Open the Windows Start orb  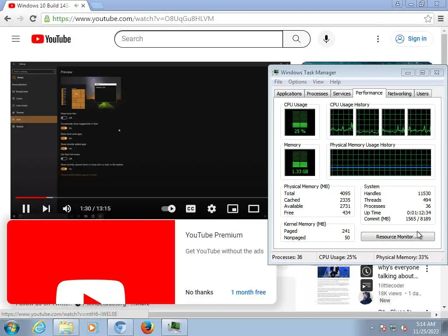coord(12,328)
